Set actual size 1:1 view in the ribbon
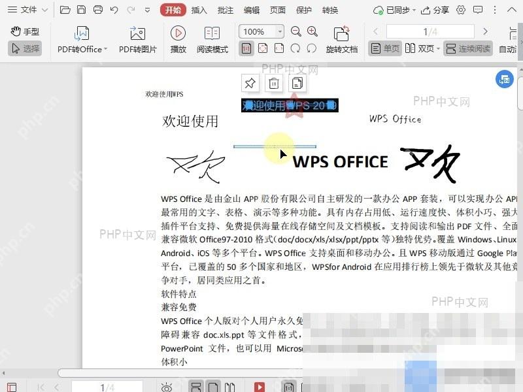523x392 pixels. click(x=246, y=48)
